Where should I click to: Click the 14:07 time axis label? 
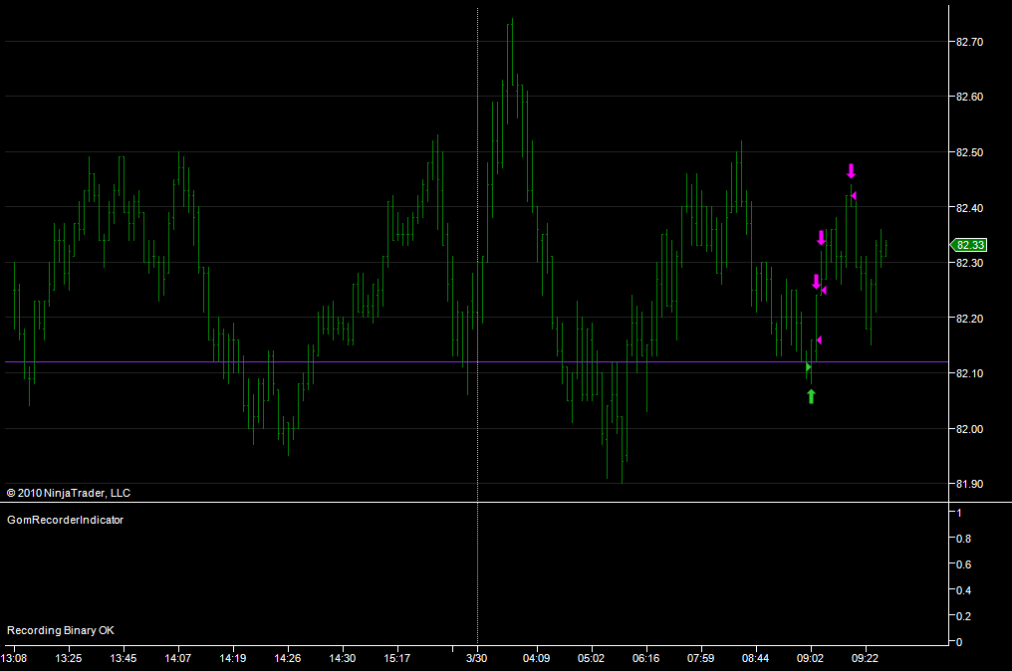click(178, 658)
